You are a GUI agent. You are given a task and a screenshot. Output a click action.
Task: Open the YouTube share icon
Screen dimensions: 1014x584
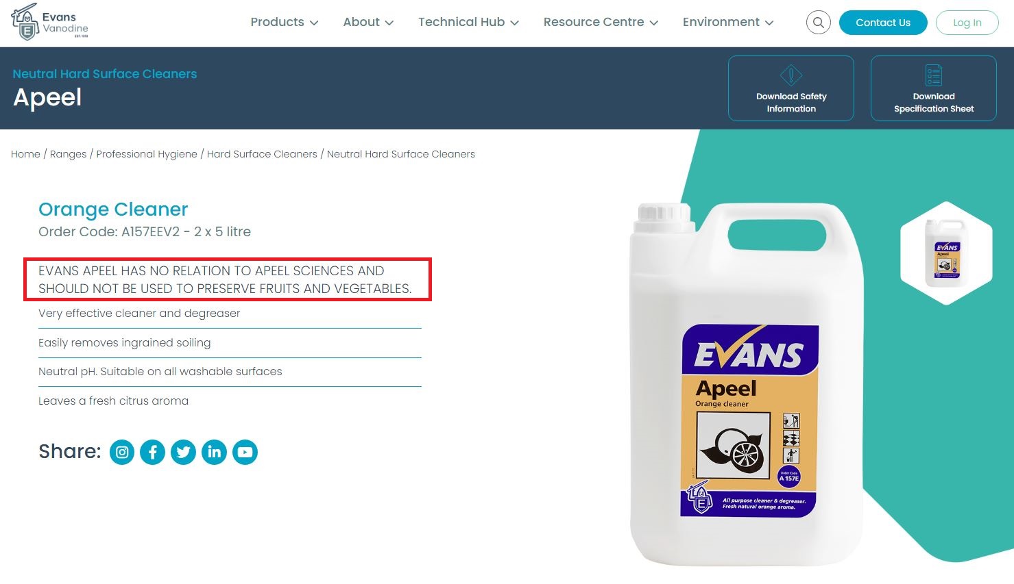(x=245, y=452)
